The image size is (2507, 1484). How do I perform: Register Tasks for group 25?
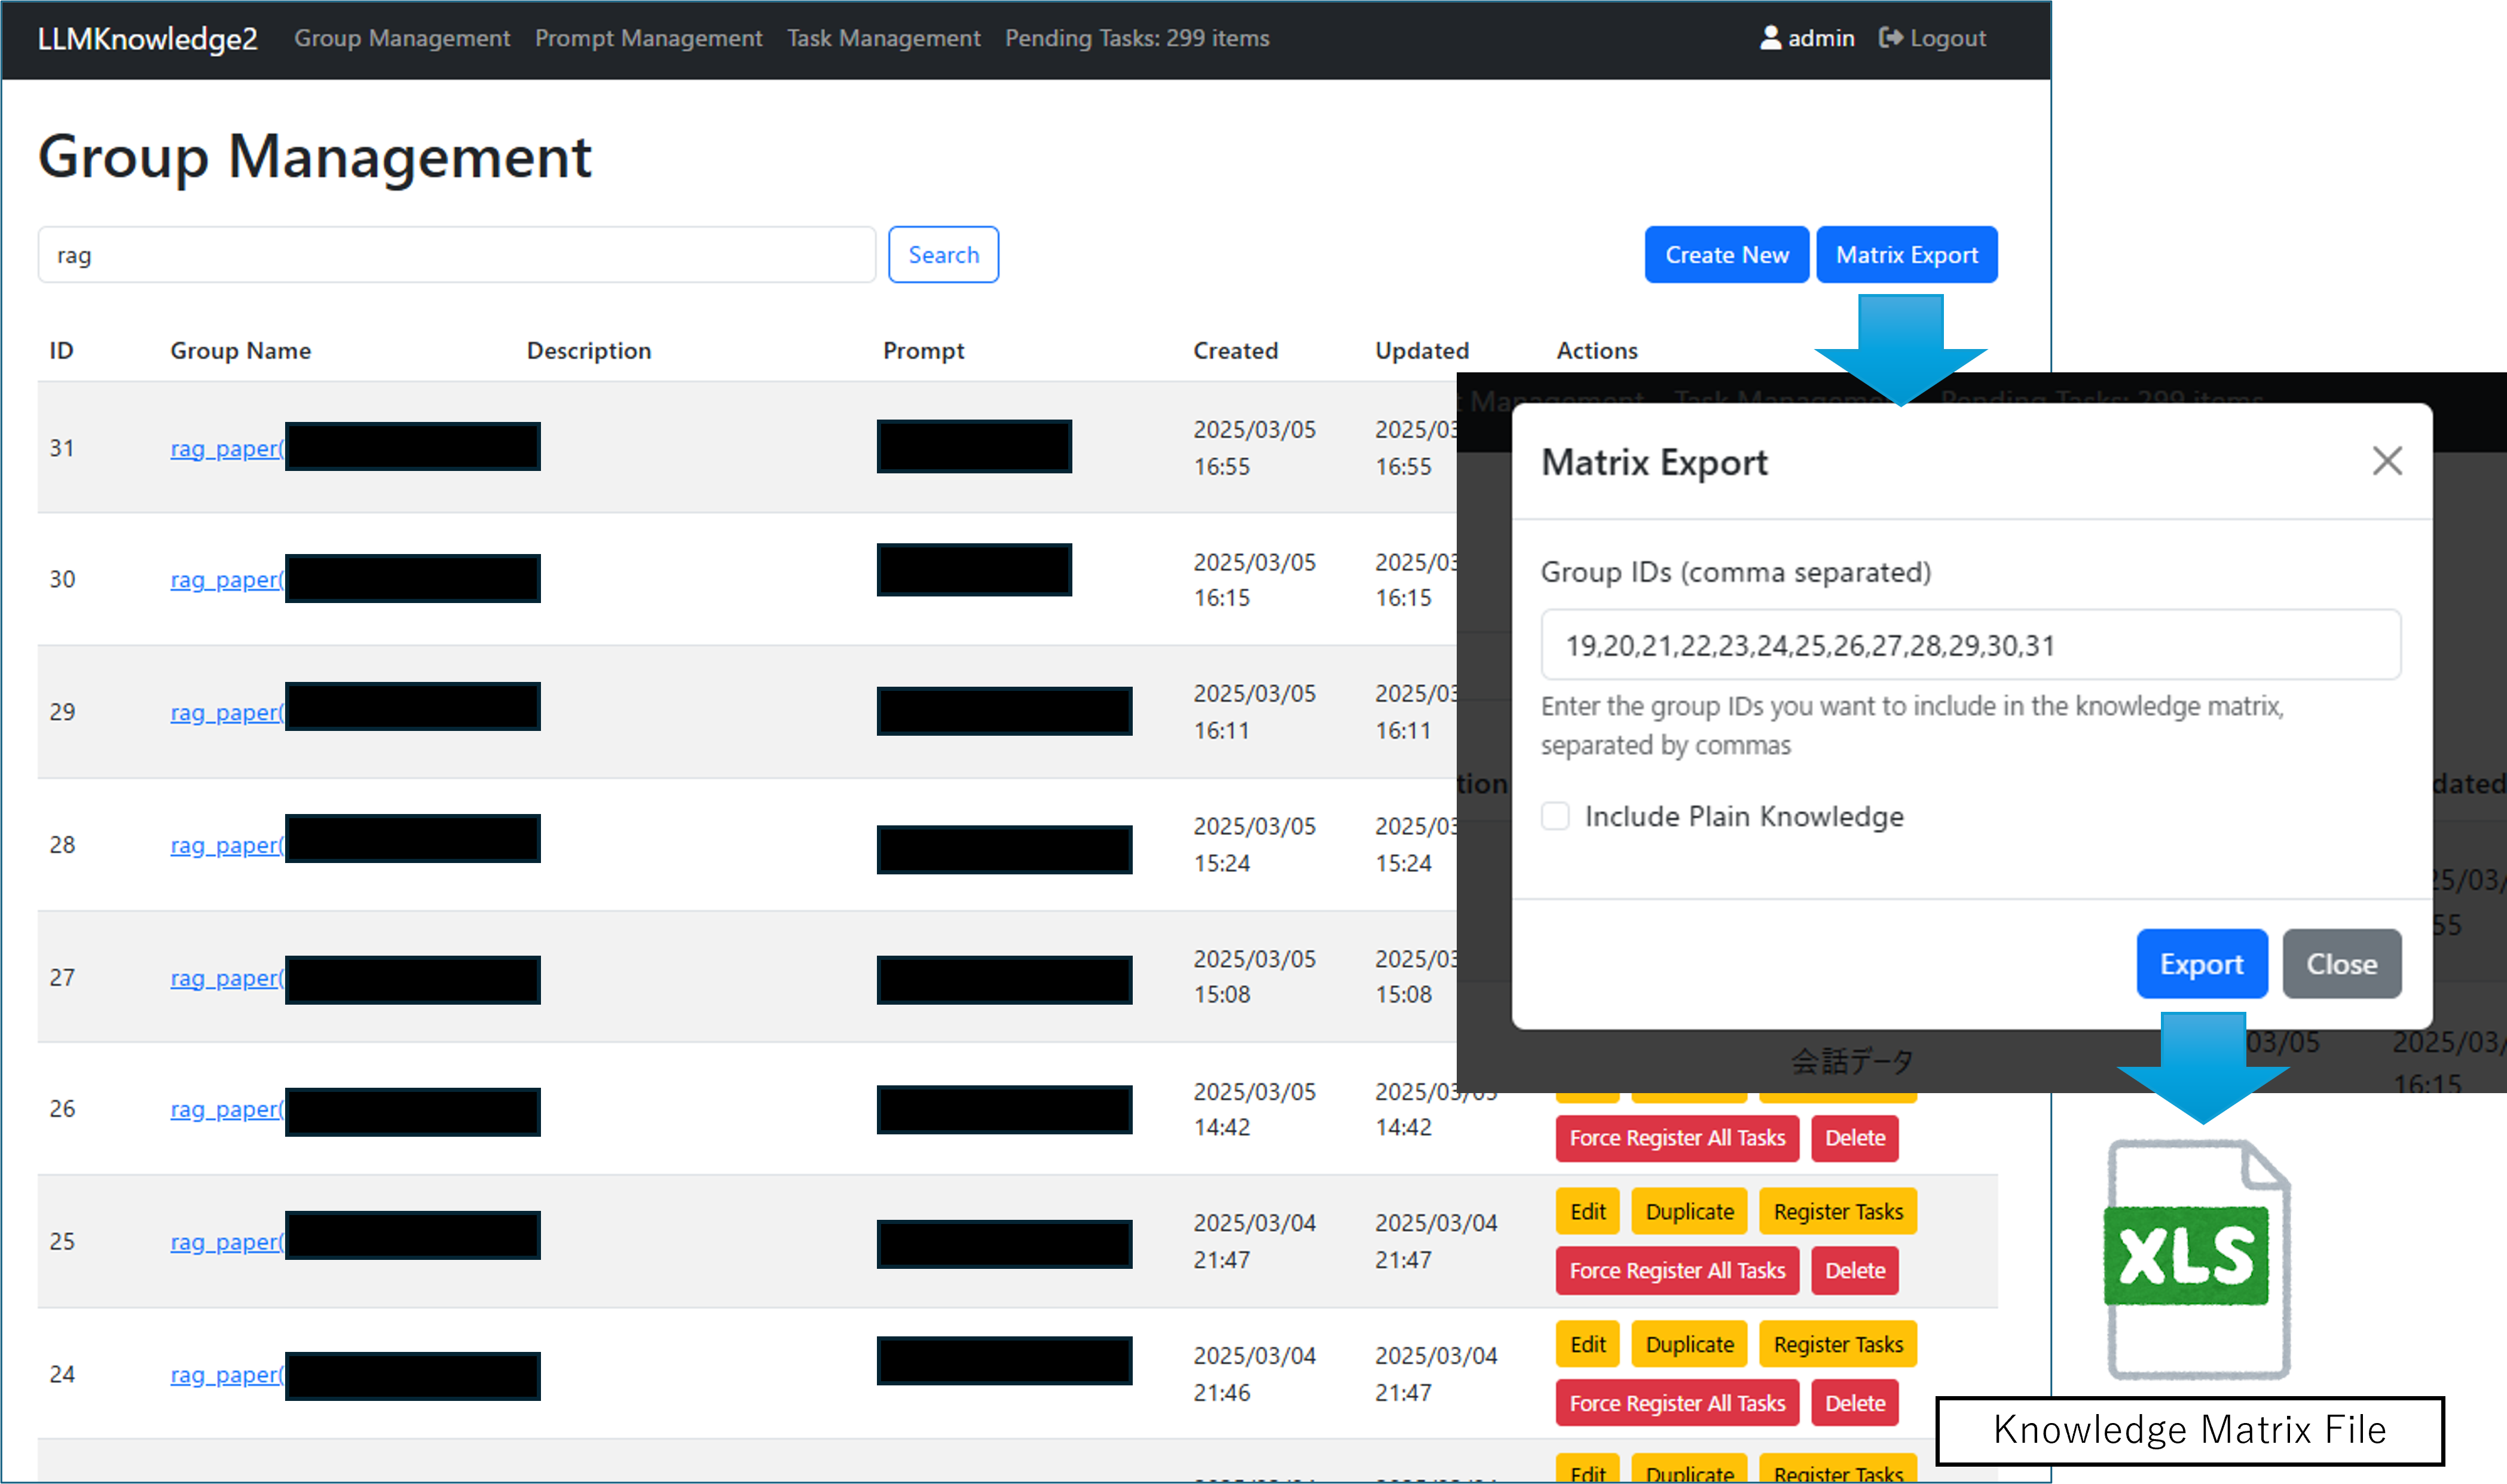[x=1837, y=1211]
